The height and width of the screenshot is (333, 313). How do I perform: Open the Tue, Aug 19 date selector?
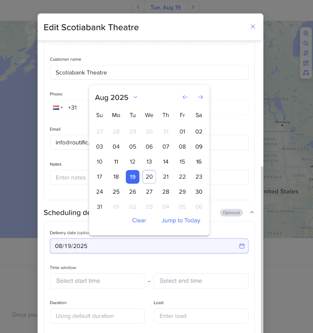pyautogui.click(x=166, y=7)
